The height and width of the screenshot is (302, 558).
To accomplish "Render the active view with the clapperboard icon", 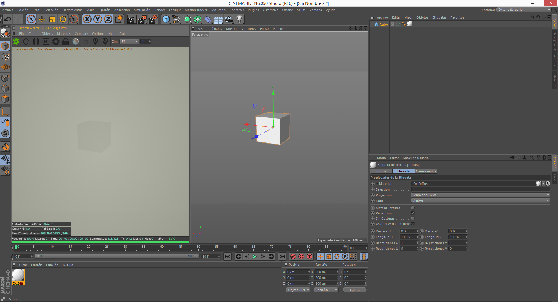I will [131, 19].
